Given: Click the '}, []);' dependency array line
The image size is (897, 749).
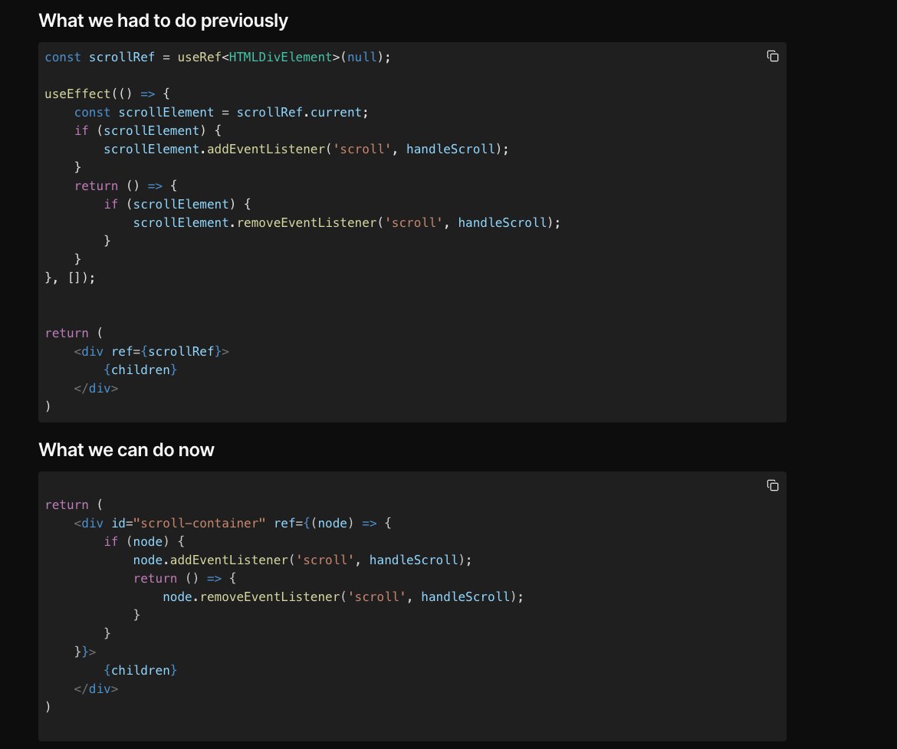Looking at the screenshot, I should point(70,278).
